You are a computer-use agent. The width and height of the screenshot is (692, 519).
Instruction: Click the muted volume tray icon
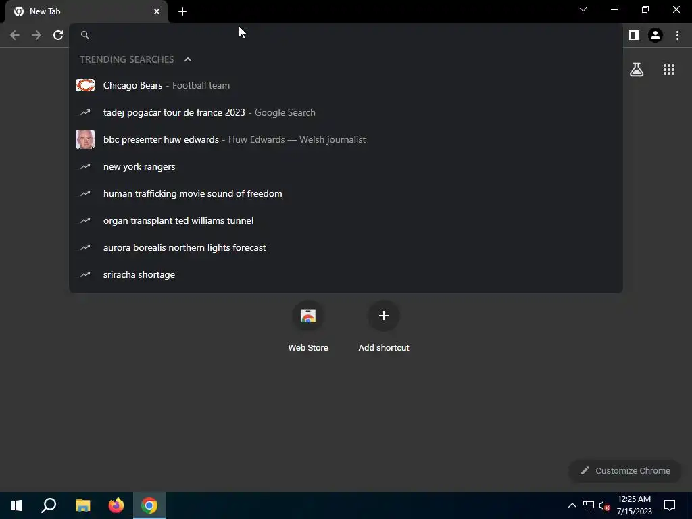click(604, 505)
